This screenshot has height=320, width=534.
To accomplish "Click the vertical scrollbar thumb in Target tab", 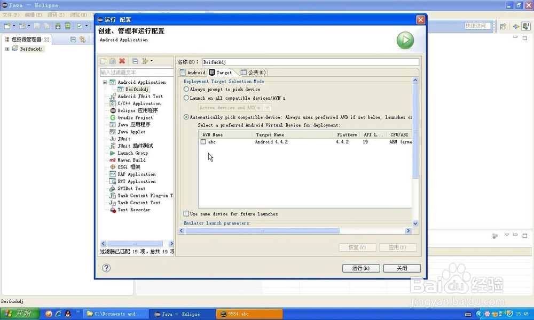I will (x=415, y=131).
